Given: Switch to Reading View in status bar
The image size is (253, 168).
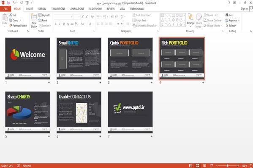Looking at the screenshot, I should point(204,166).
